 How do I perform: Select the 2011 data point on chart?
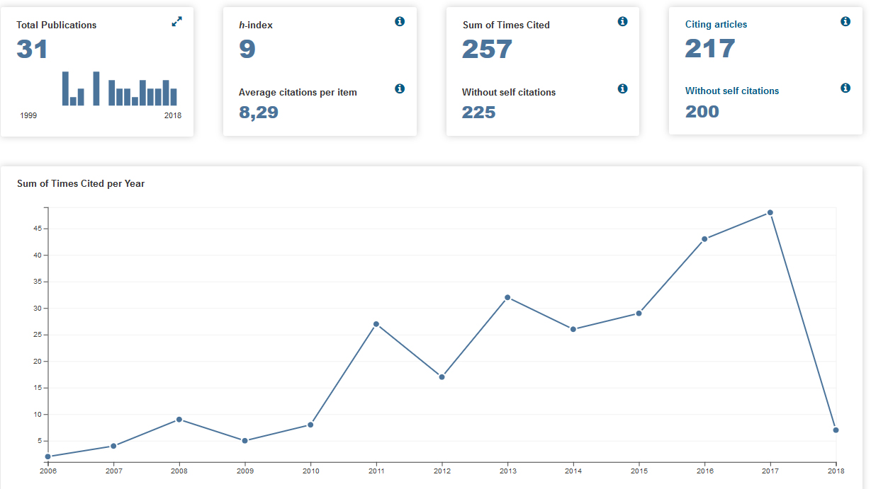376,324
